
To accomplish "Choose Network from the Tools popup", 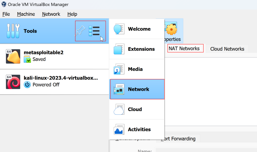I will tap(137, 89).
